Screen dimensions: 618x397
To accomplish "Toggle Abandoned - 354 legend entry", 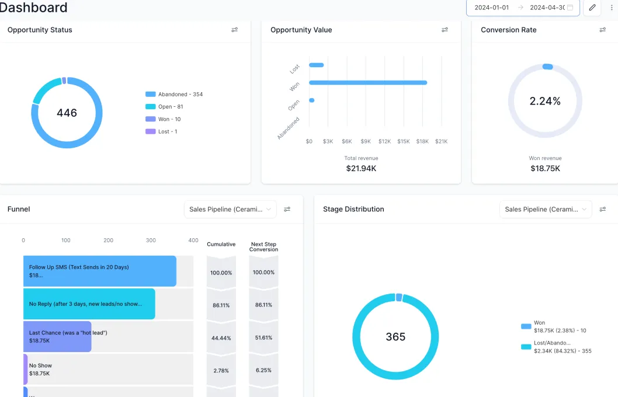I will click(174, 94).
